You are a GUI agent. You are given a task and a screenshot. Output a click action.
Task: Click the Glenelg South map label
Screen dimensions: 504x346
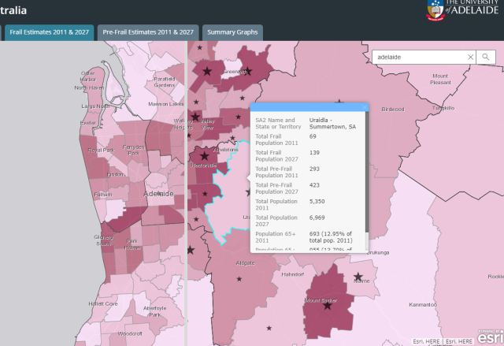click(x=103, y=240)
